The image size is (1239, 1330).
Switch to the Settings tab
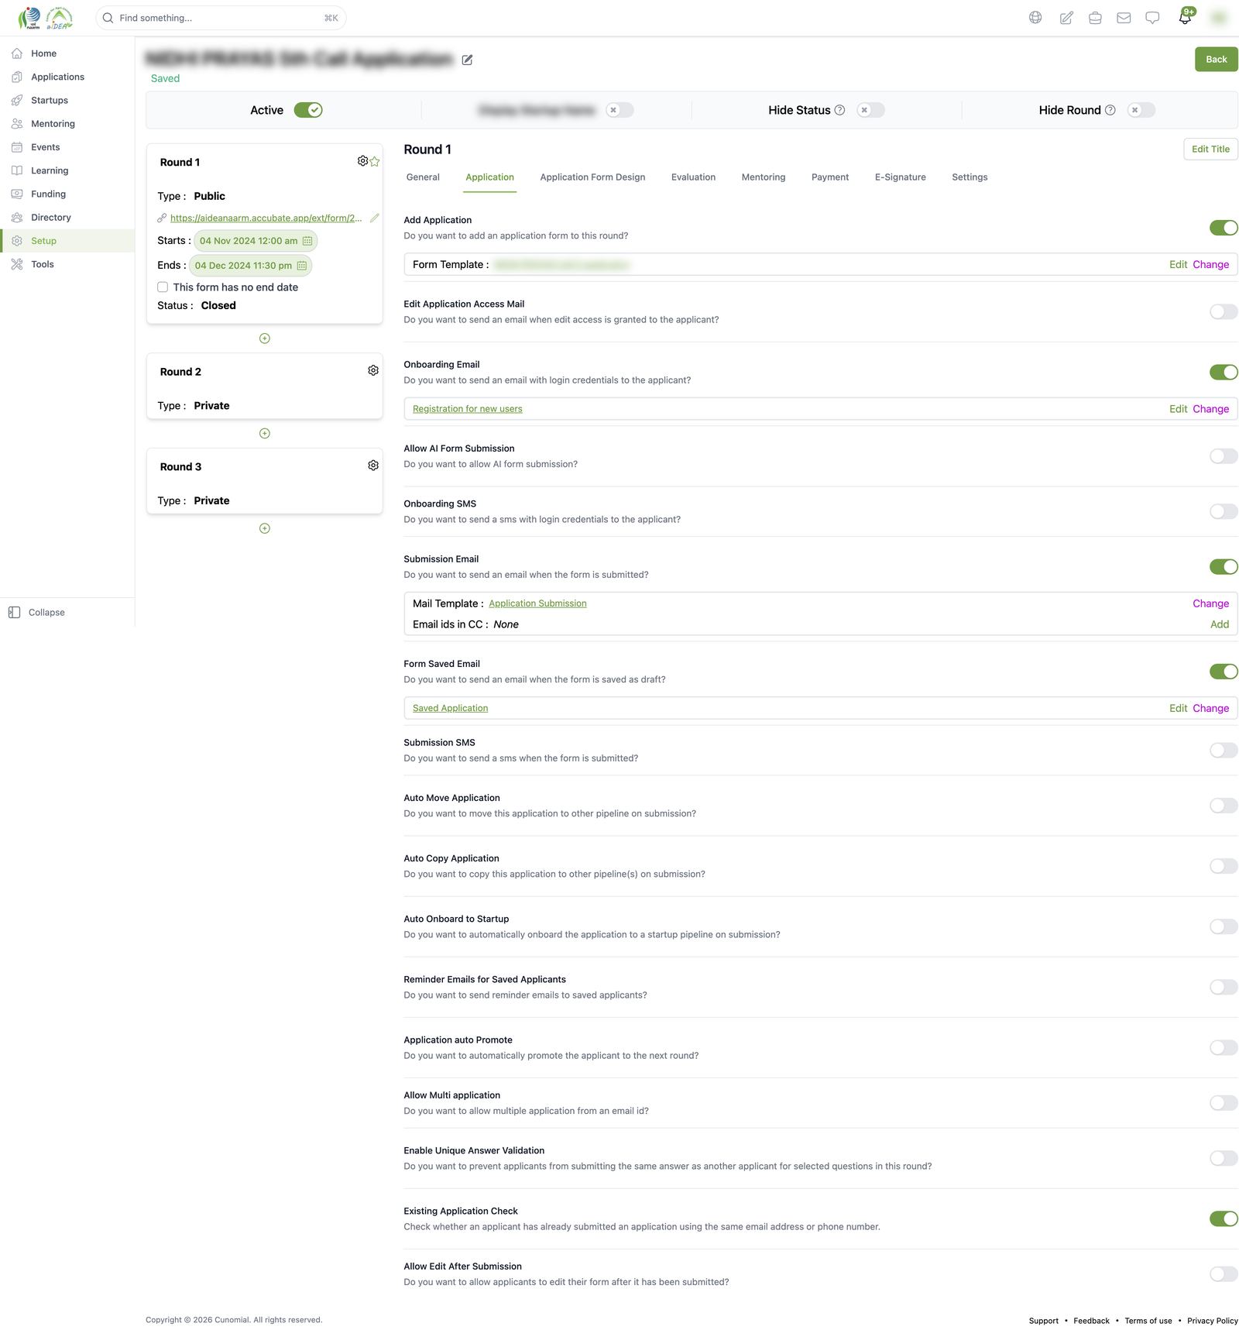[970, 177]
